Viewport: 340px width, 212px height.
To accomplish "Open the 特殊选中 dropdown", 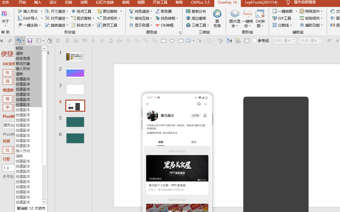I will 322,11.
